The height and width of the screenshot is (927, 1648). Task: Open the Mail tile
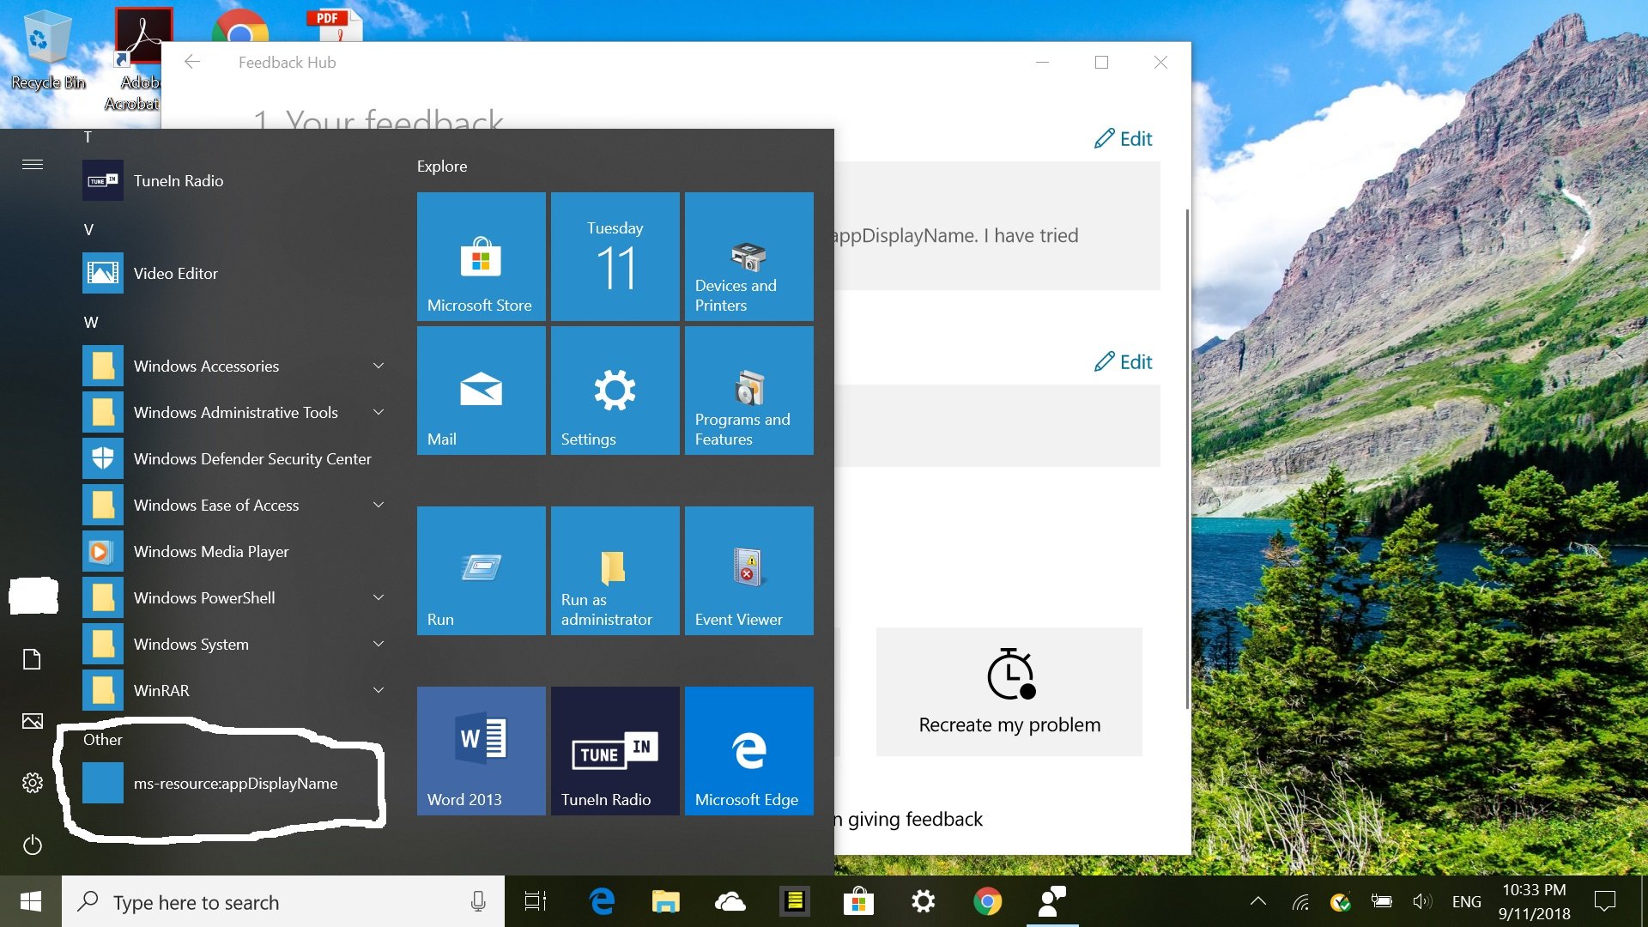[x=481, y=391]
